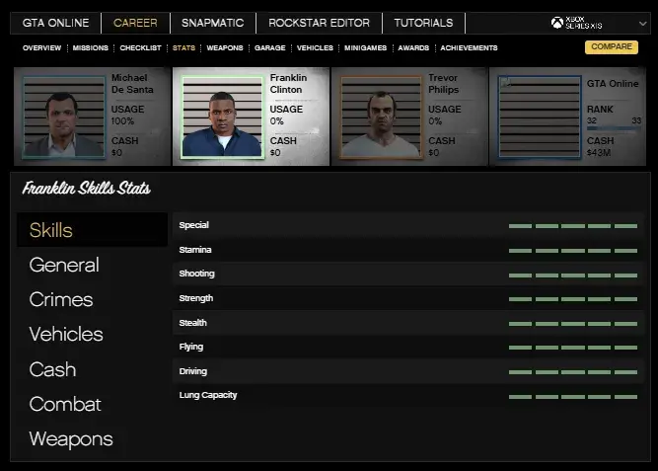The image size is (658, 471).
Task: Click the yellow Compare button
Action: (612, 47)
